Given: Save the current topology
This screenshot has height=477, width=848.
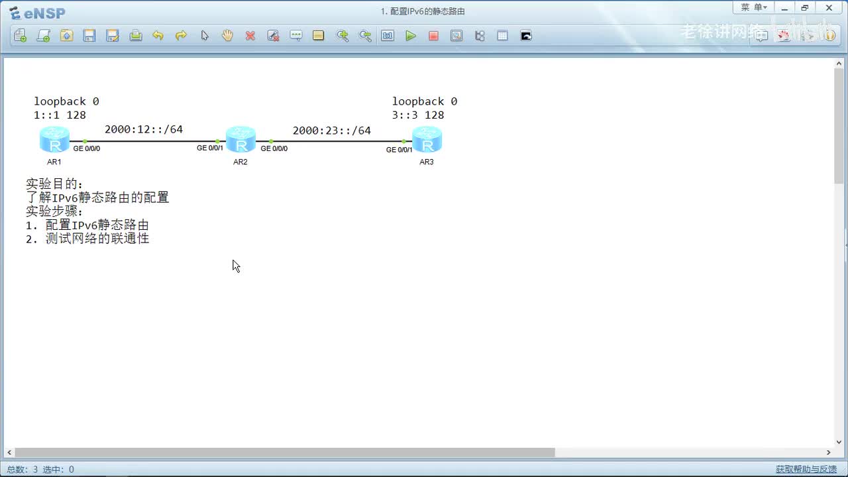Looking at the screenshot, I should click(89, 36).
